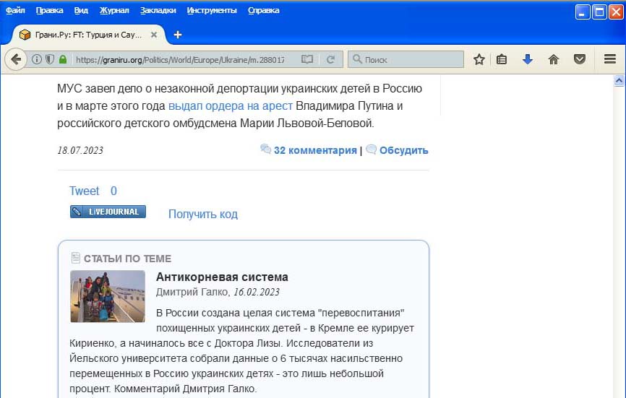Save page to Pocket via its icon
The height and width of the screenshot is (398, 626).
[x=580, y=59]
